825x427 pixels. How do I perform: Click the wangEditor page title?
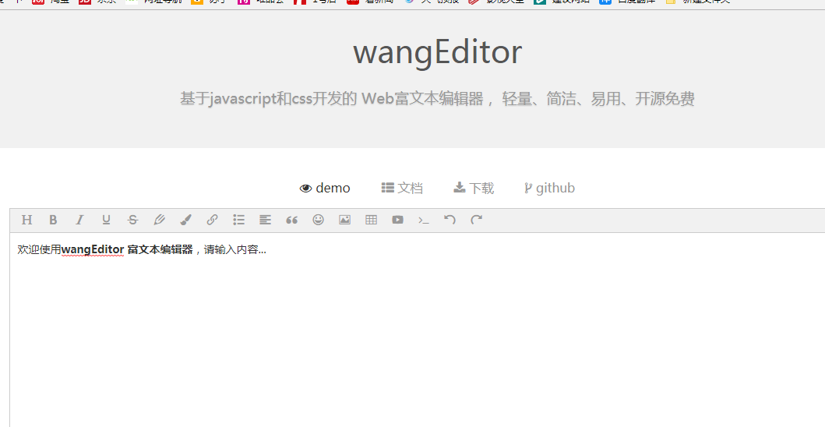pyautogui.click(x=437, y=52)
